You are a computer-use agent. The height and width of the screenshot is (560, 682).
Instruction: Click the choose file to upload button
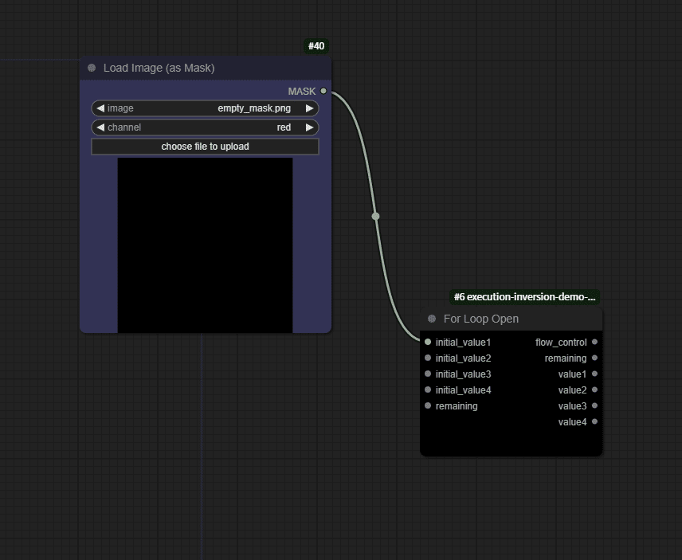coord(205,146)
